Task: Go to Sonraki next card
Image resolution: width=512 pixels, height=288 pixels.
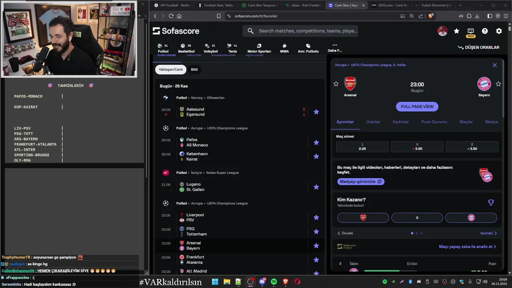Action: point(489,233)
